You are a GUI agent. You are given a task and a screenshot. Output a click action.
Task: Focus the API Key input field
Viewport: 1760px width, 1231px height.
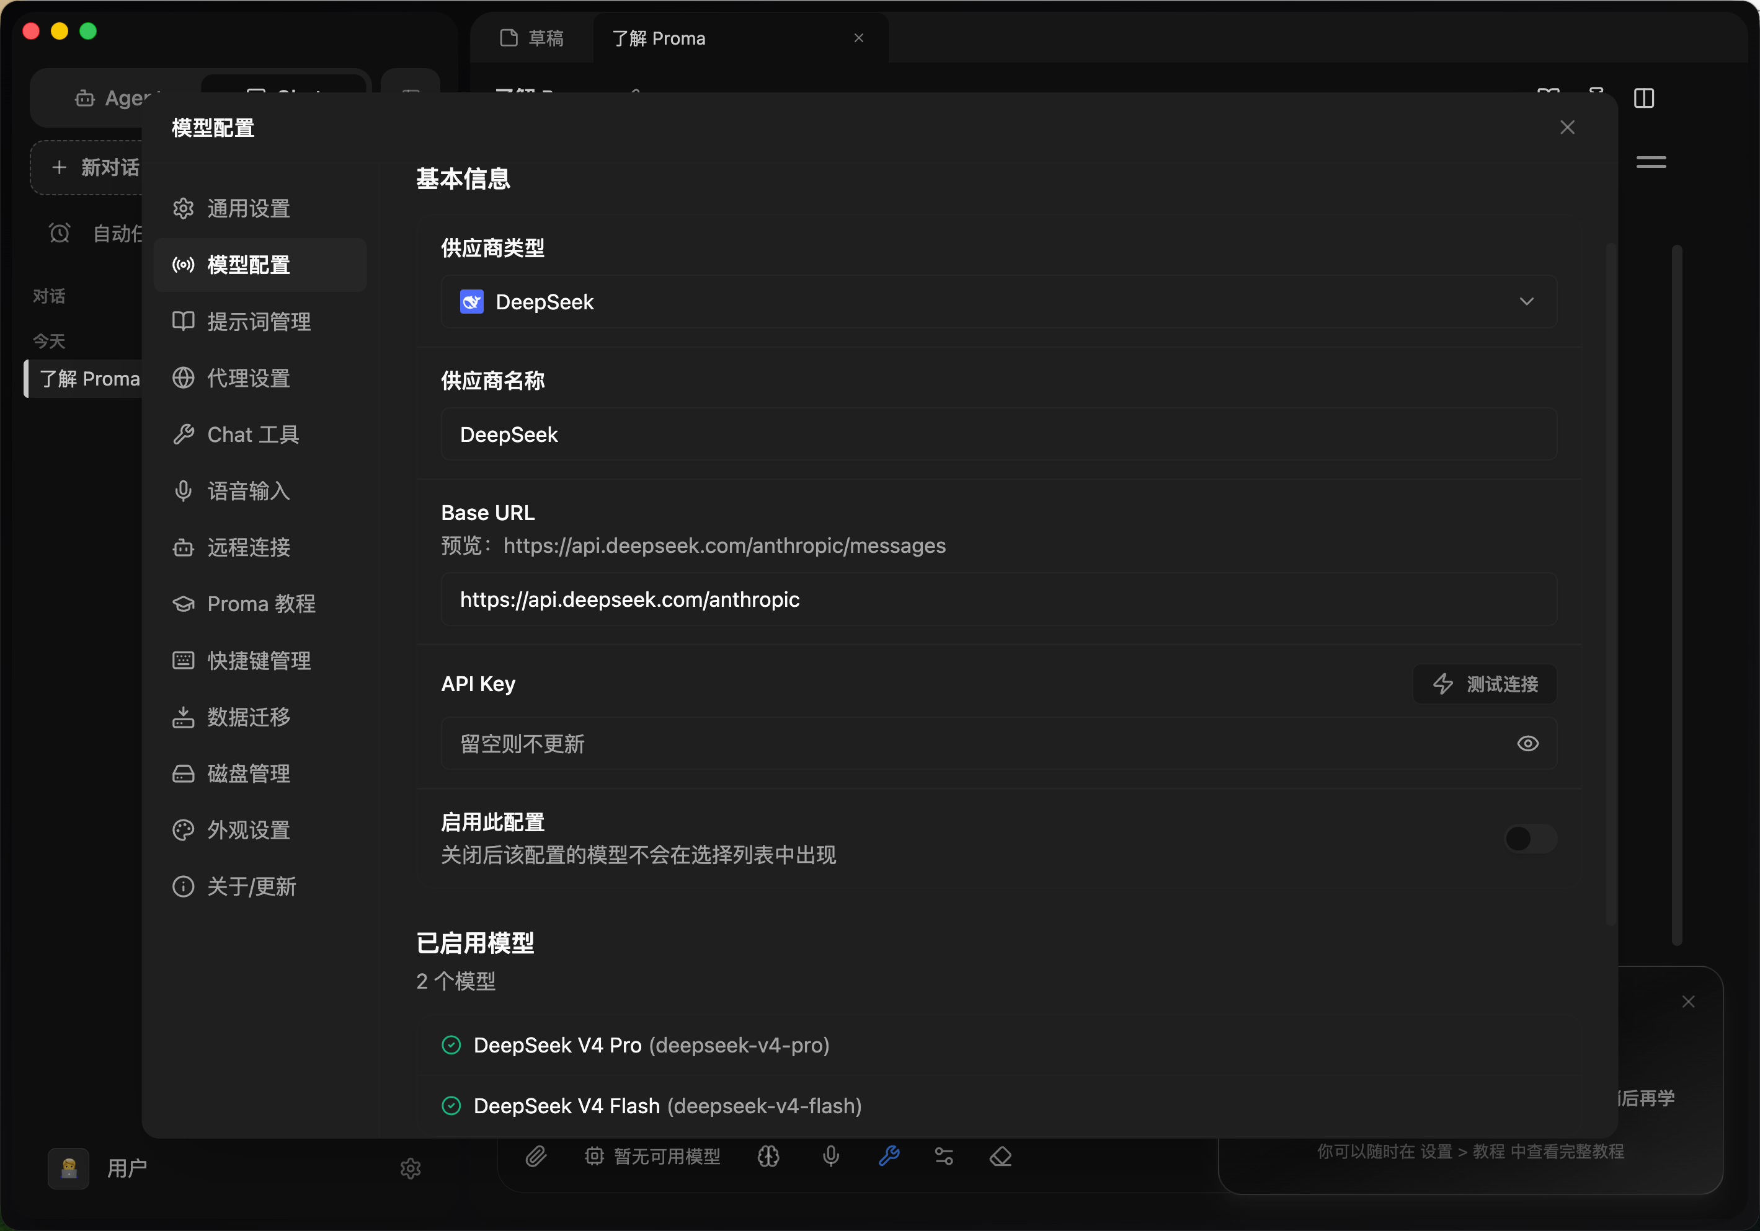click(999, 743)
